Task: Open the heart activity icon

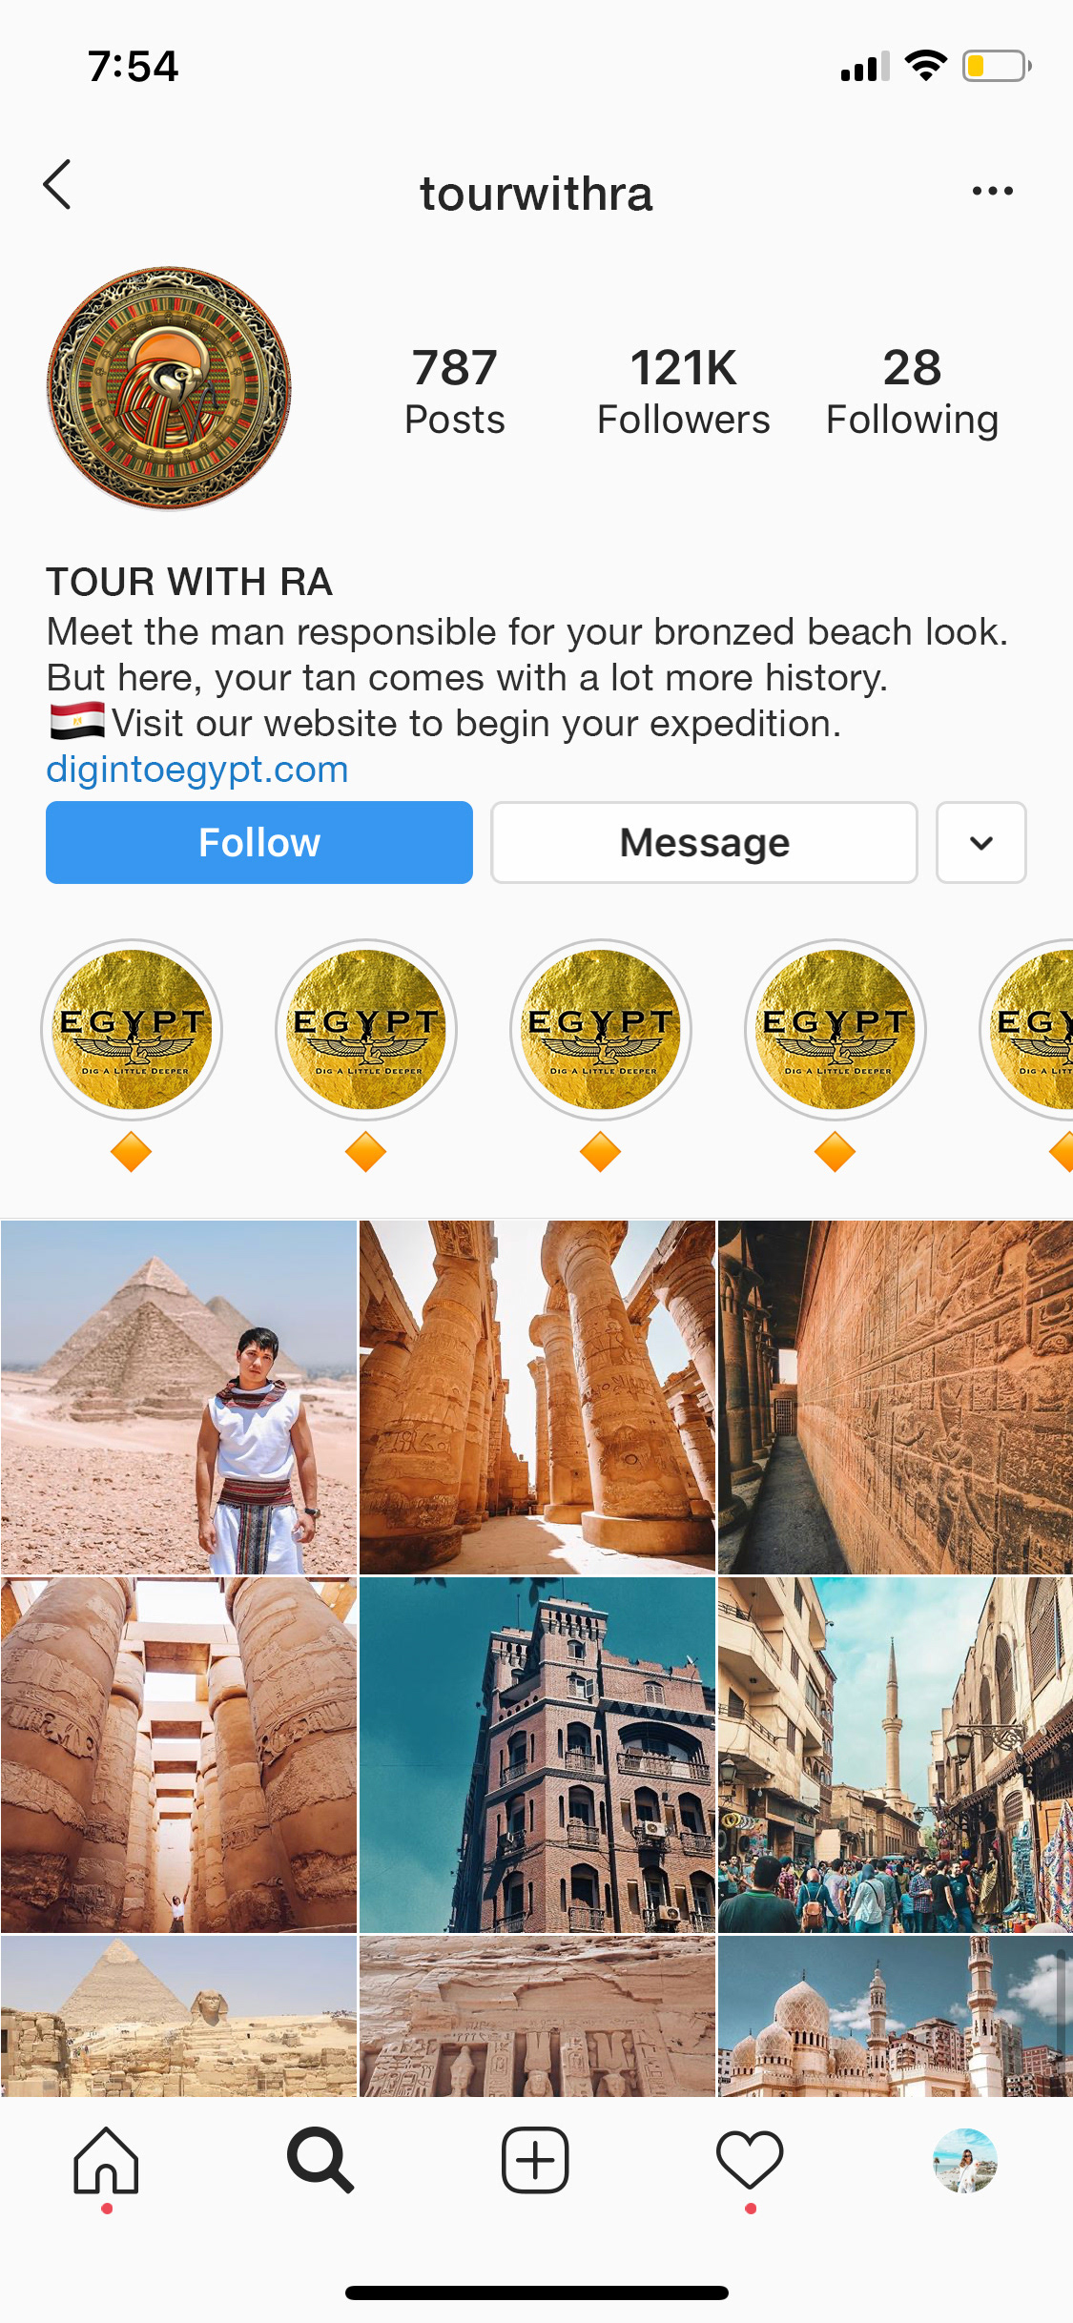Action: pyautogui.click(x=750, y=2161)
